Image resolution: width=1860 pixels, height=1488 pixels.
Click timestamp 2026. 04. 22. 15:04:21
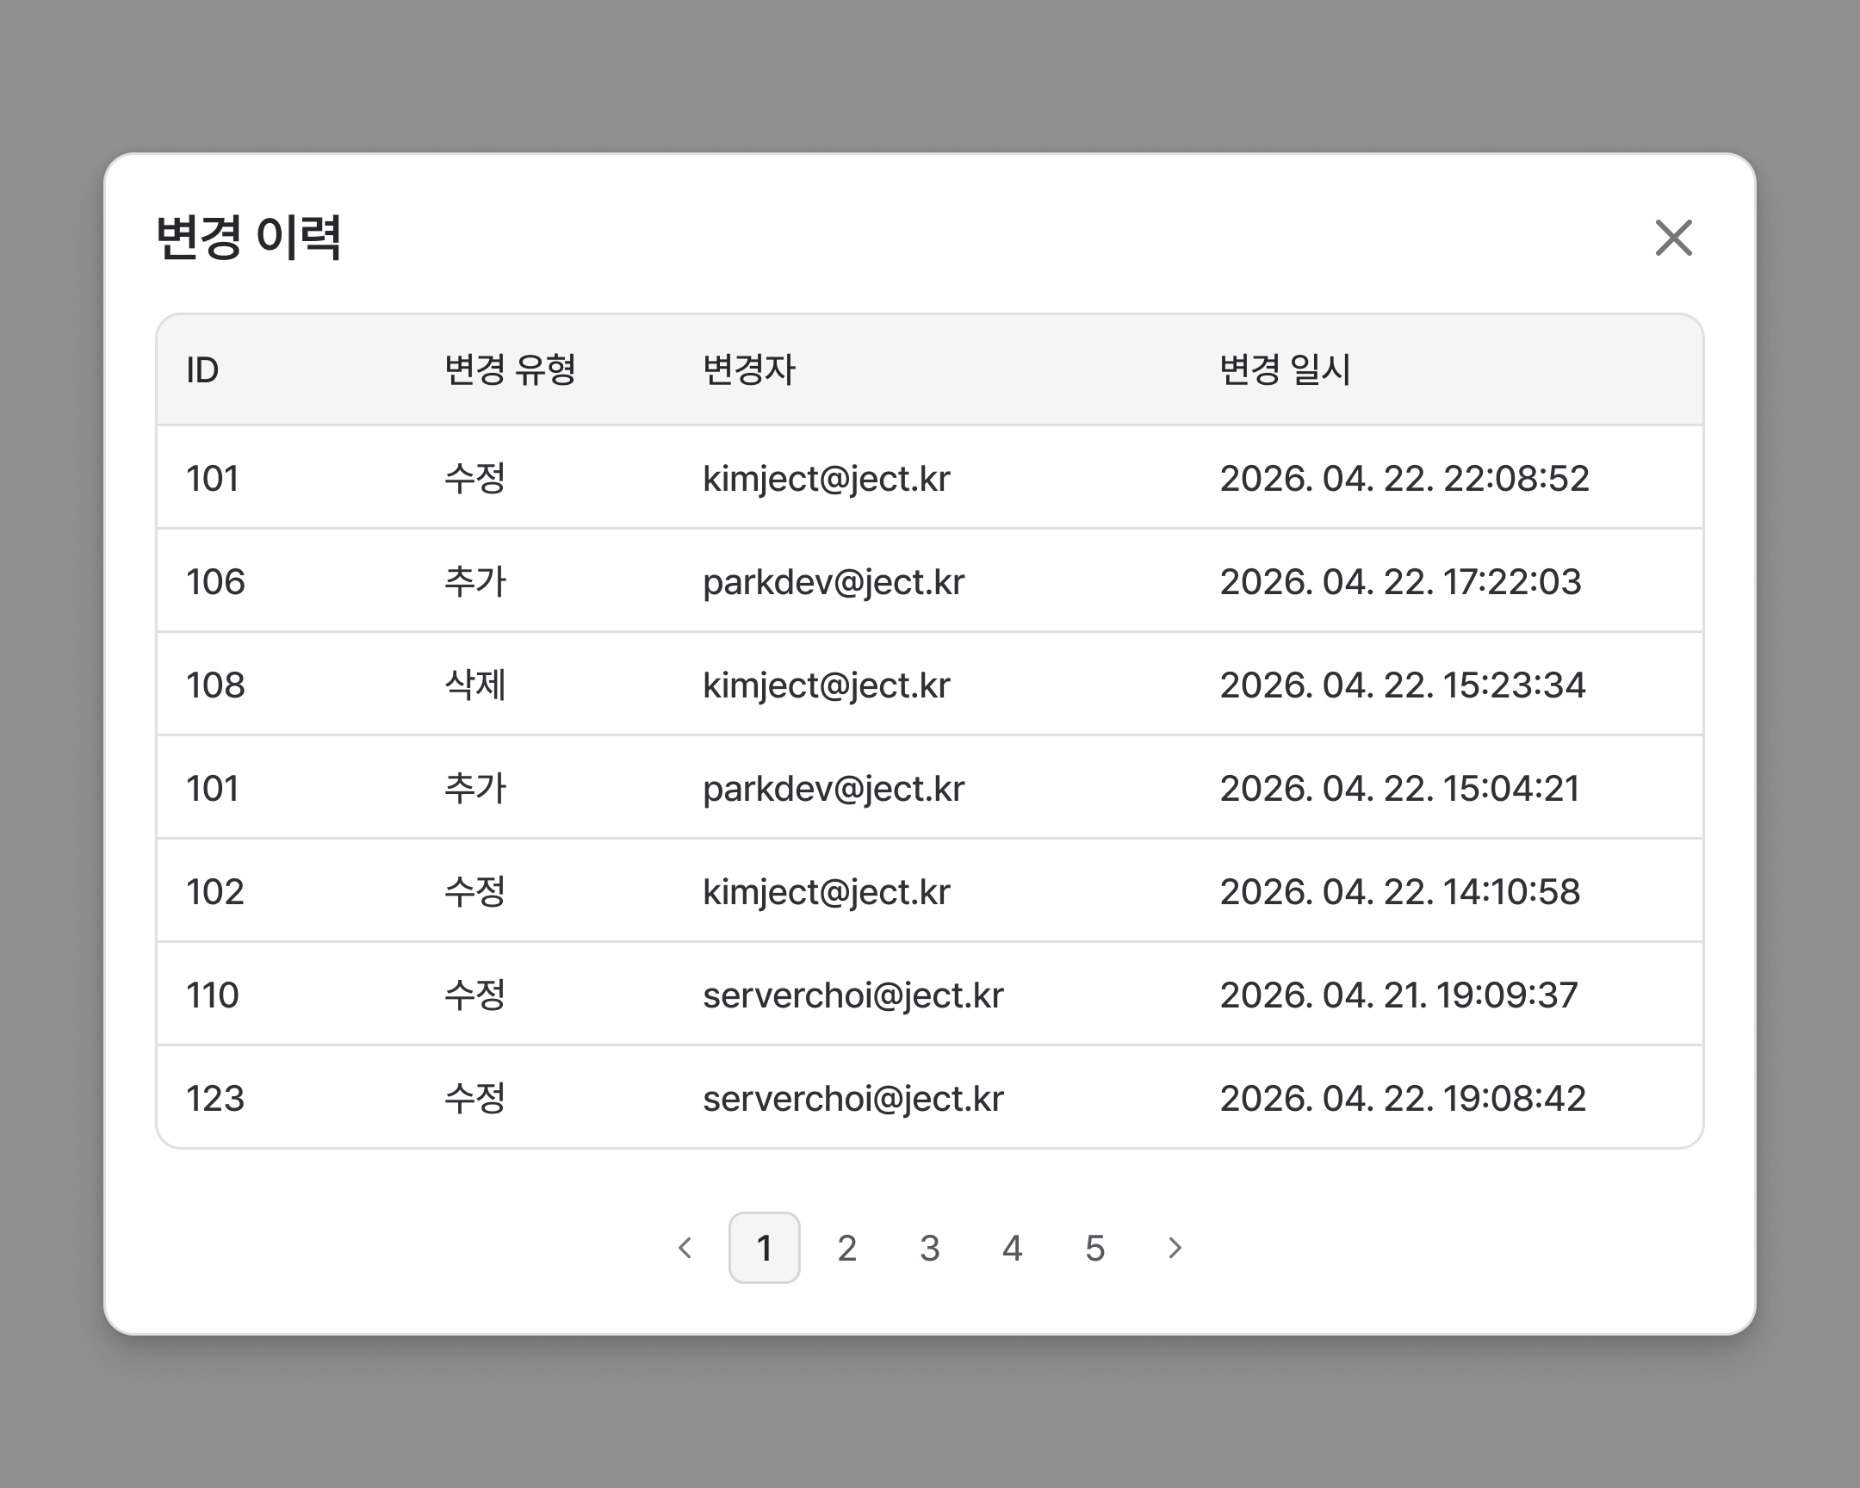click(x=1399, y=789)
